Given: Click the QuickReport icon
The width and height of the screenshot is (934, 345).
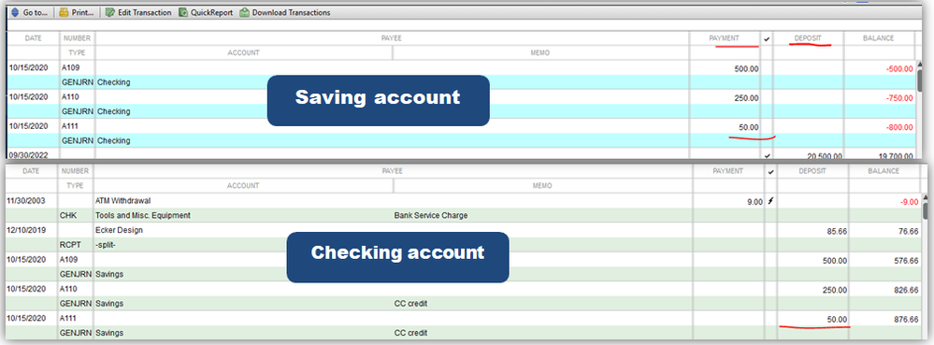Looking at the screenshot, I should [183, 12].
